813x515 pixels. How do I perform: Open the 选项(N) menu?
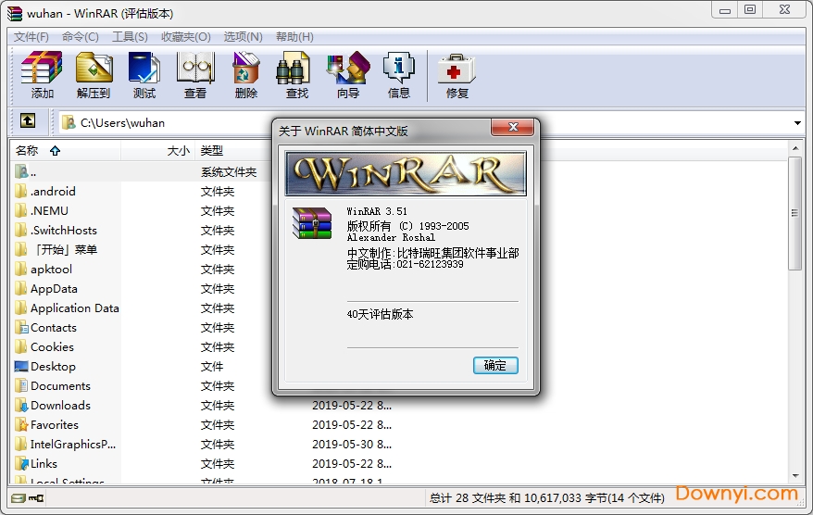click(243, 37)
